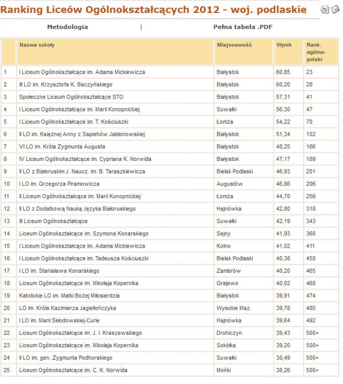
Task: Click the Wynik column header
Action: coord(284,45)
